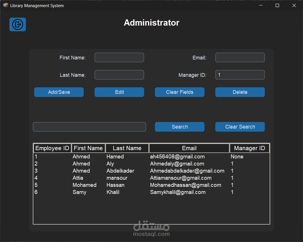Click Employee ID 6 cell
303x242 pixels.
tap(36, 192)
